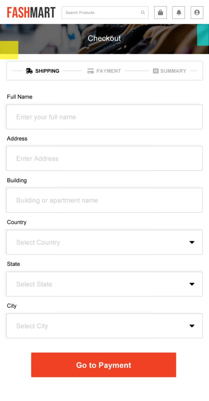209x401 pixels.
Task: Open the user account profile icon
Action: tap(197, 13)
